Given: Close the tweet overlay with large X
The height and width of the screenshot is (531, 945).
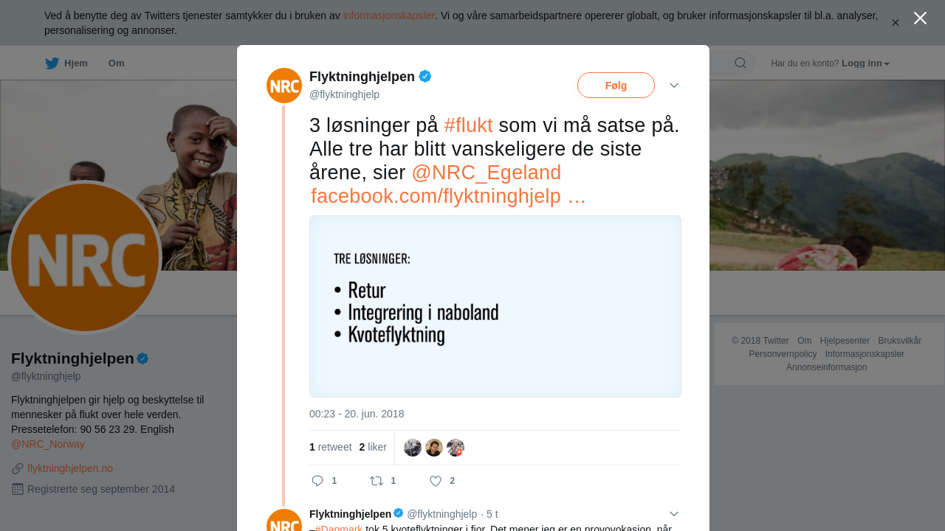Looking at the screenshot, I should click(920, 18).
